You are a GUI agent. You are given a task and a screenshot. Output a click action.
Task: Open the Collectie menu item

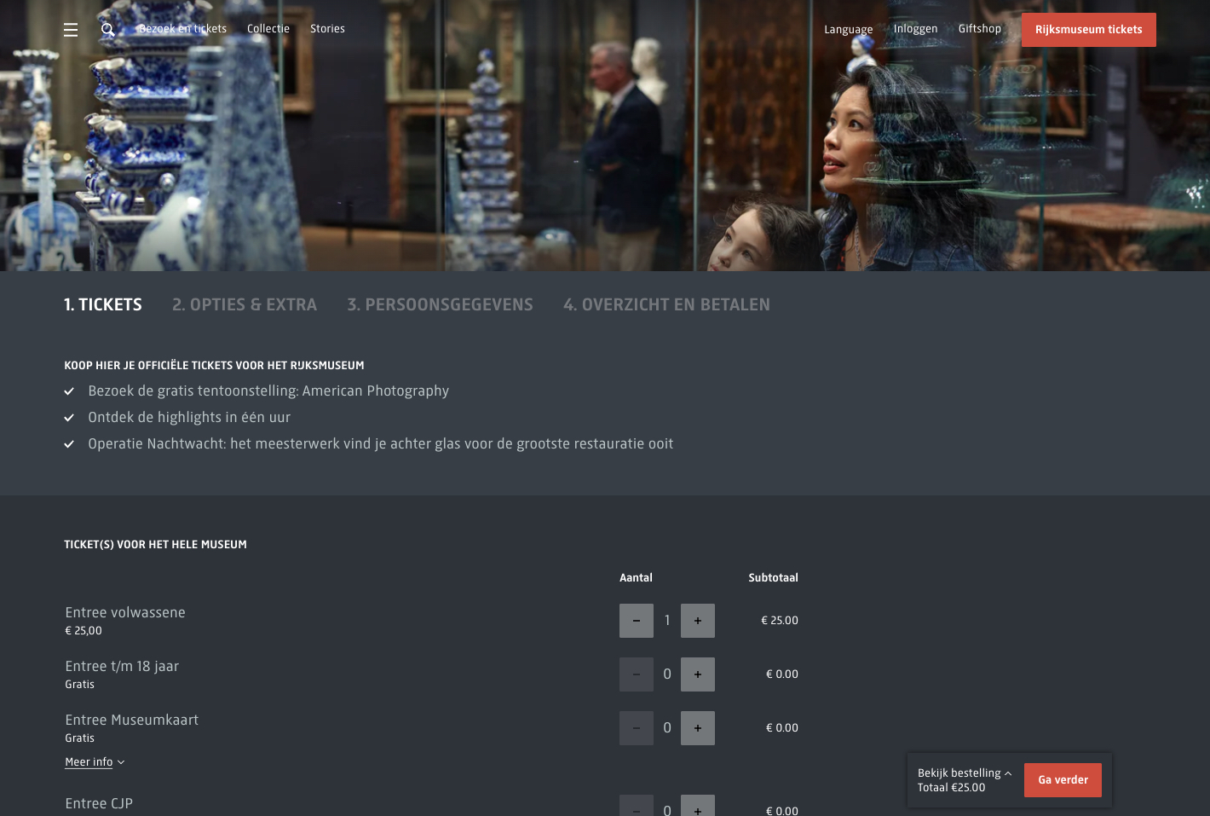click(x=268, y=29)
